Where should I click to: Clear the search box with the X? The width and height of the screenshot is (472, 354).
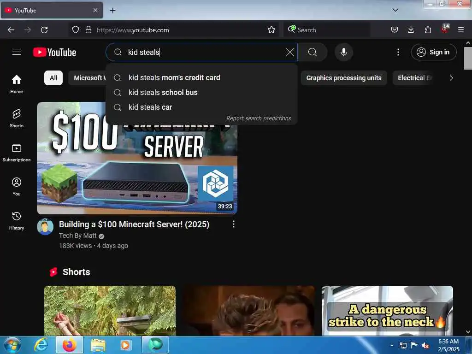coord(289,52)
